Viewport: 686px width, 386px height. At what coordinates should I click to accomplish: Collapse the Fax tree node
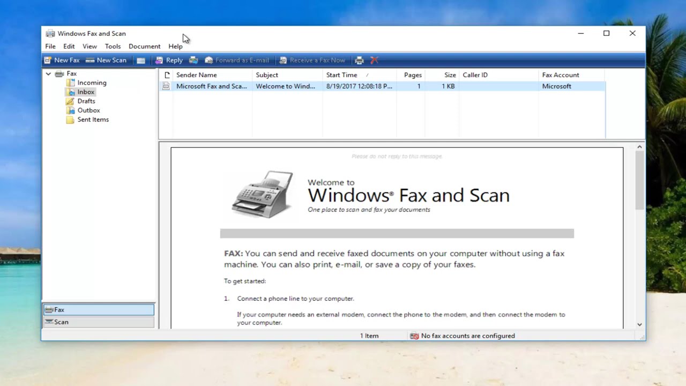(48, 73)
